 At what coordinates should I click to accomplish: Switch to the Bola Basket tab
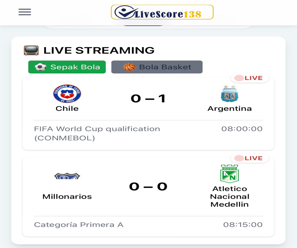165,67
